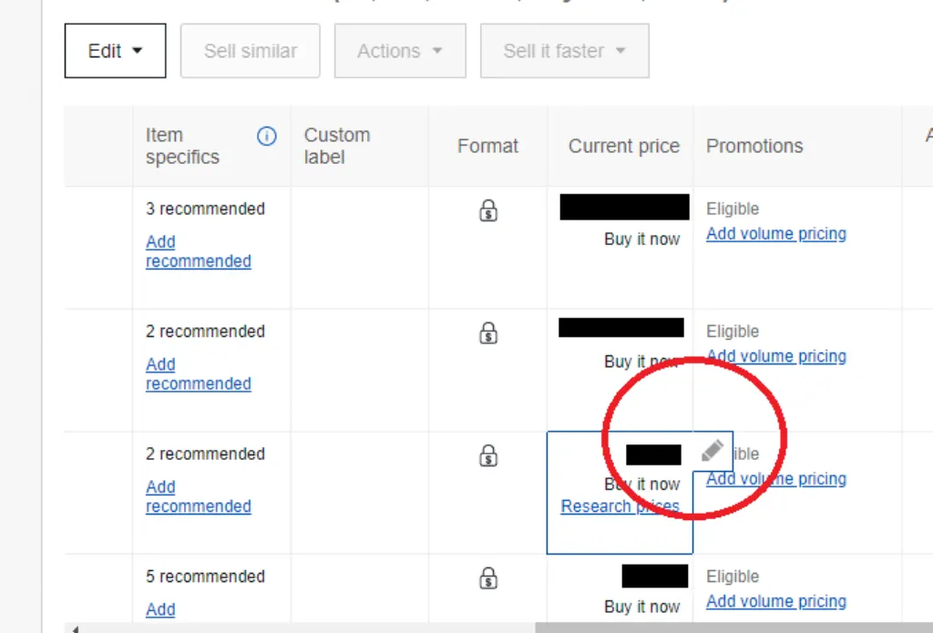Click the Sell similar button
The height and width of the screenshot is (633, 933).
click(x=250, y=51)
